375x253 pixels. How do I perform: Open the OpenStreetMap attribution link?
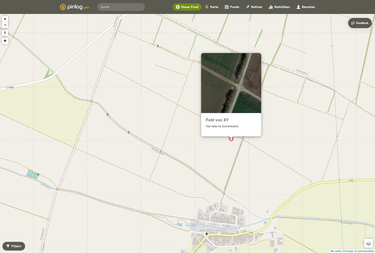tap(366, 251)
